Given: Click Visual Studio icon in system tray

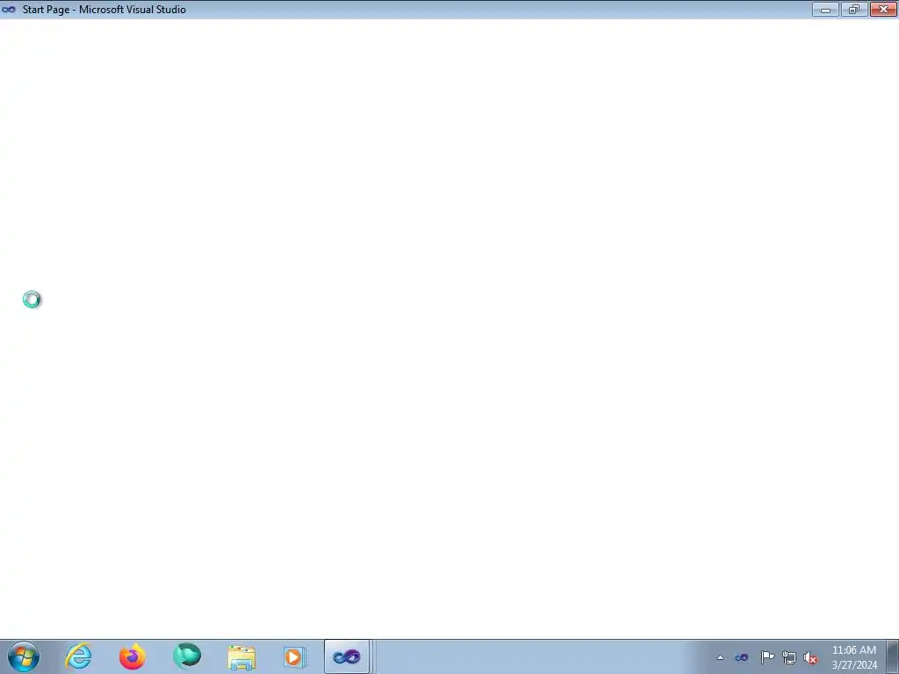Looking at the screenshot, I should (741, 657).
